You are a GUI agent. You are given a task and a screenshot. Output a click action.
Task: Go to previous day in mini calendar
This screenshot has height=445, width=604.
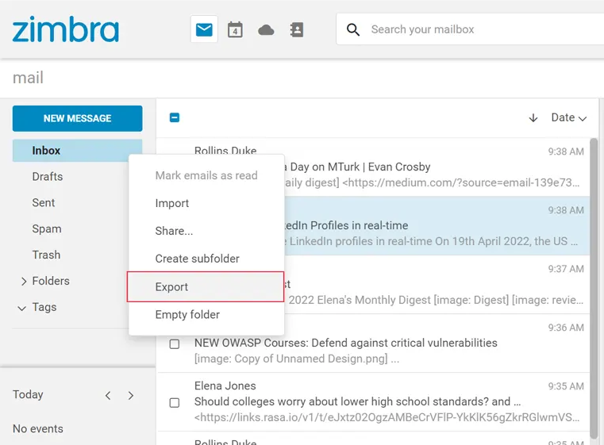click(x=108, y=395)
